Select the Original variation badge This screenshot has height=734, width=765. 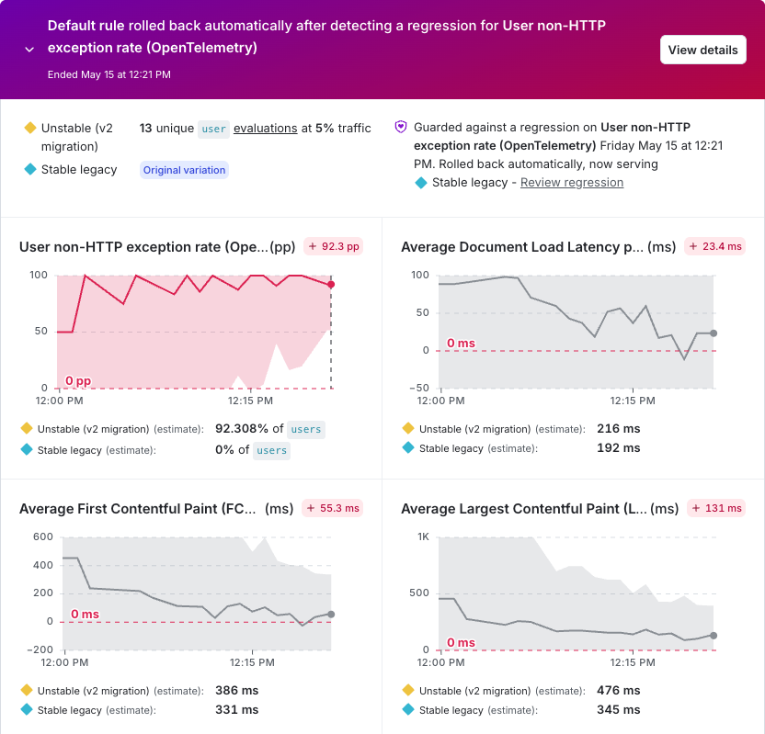tap(185, 170)
